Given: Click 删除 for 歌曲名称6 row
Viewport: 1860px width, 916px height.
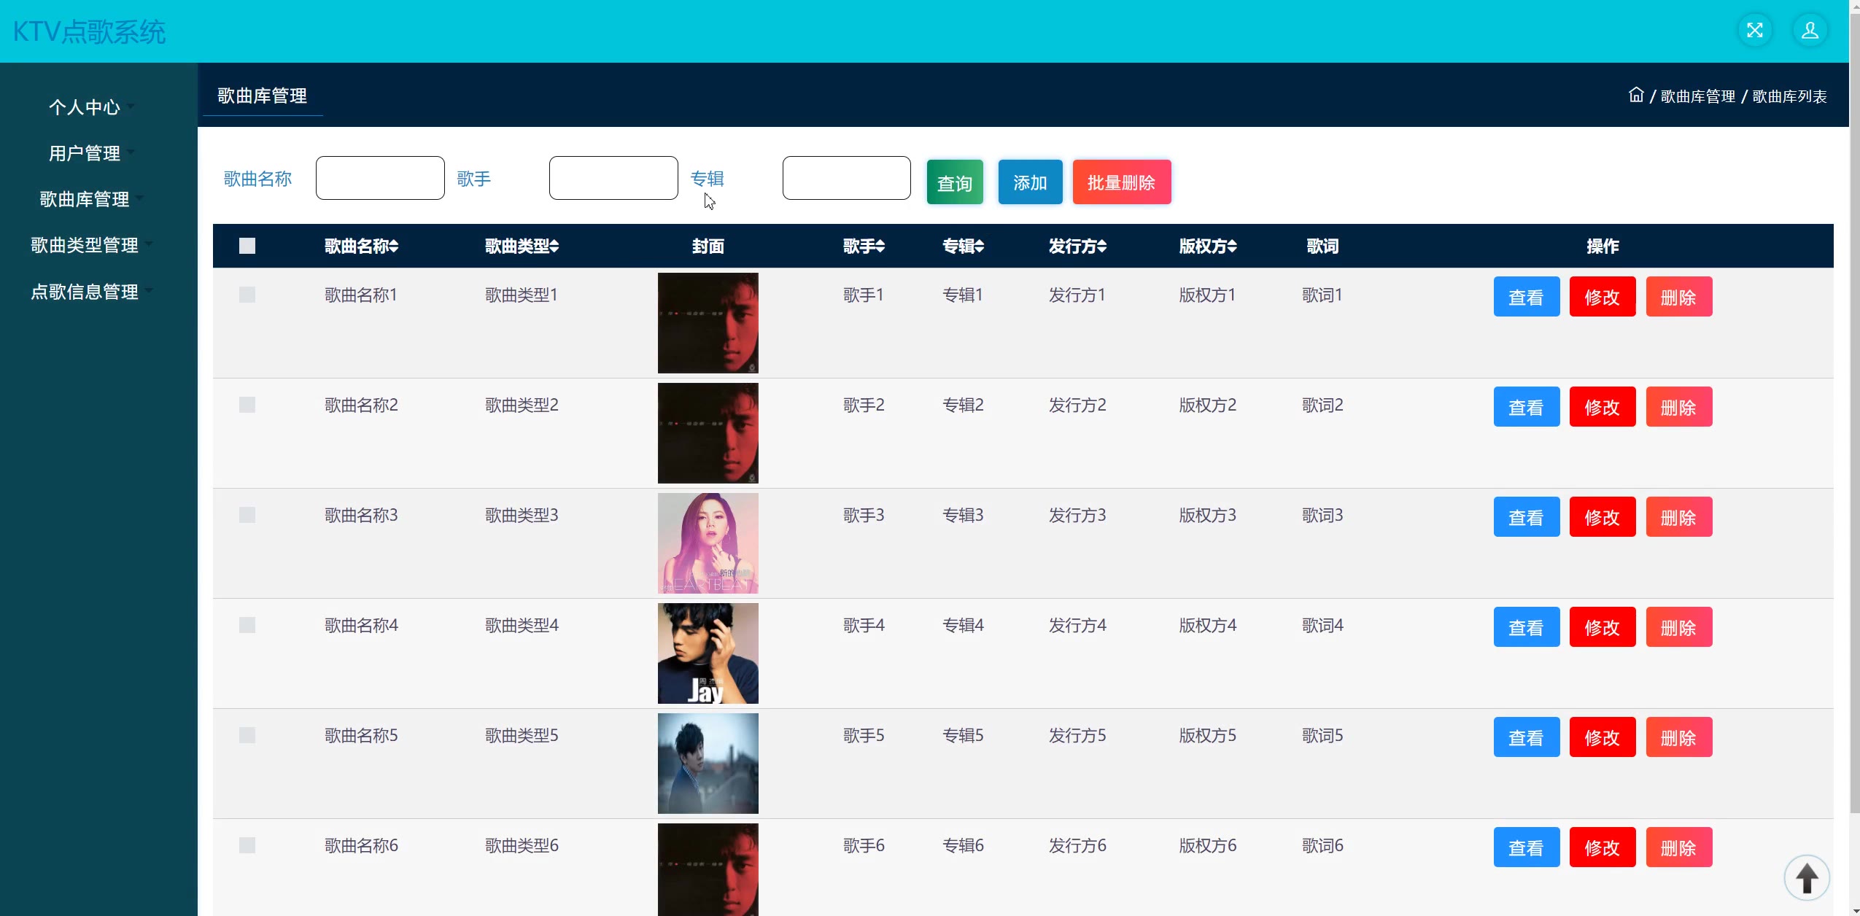Looking at the screenshot, I should coord(1679,847).
